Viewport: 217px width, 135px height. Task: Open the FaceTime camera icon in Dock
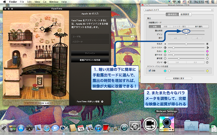pyautogui.click(x=64, y=128)
